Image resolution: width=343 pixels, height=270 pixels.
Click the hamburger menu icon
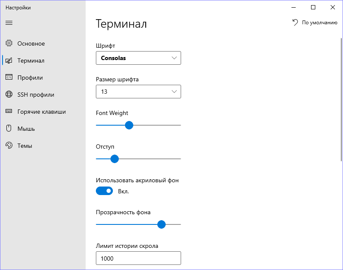click(x=9, y=23)
